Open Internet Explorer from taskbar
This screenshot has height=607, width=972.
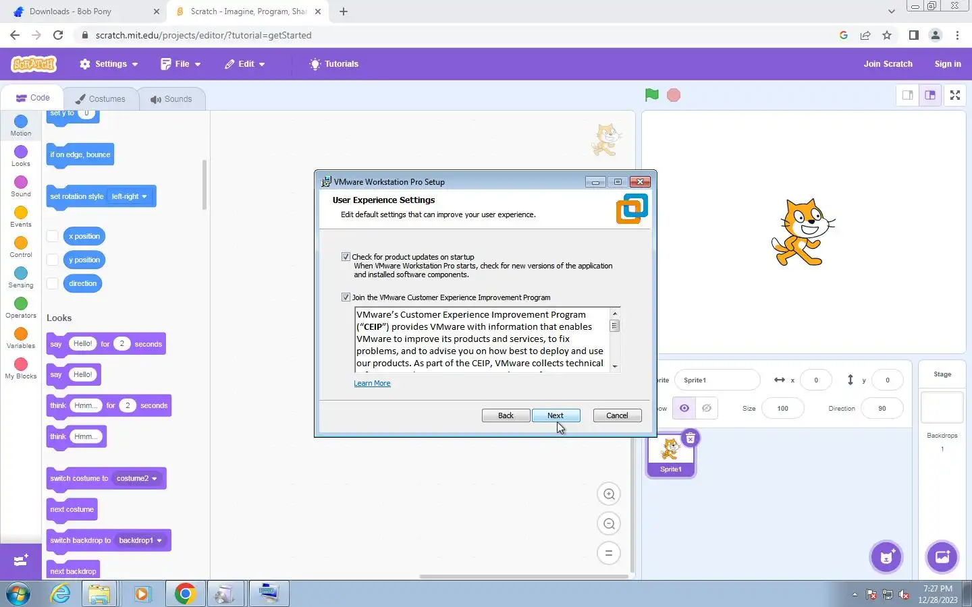point(61,594)
